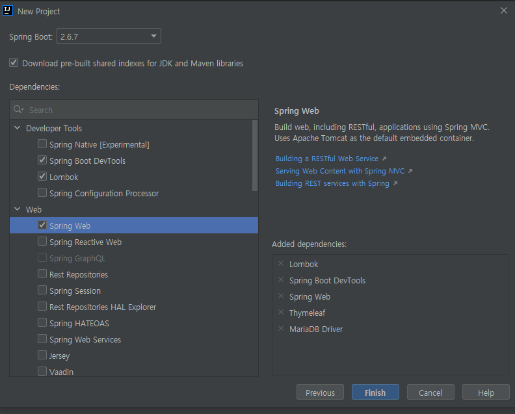Focus the dependencies Search field
The image size is (515, 414).
[x=134, y=110]
